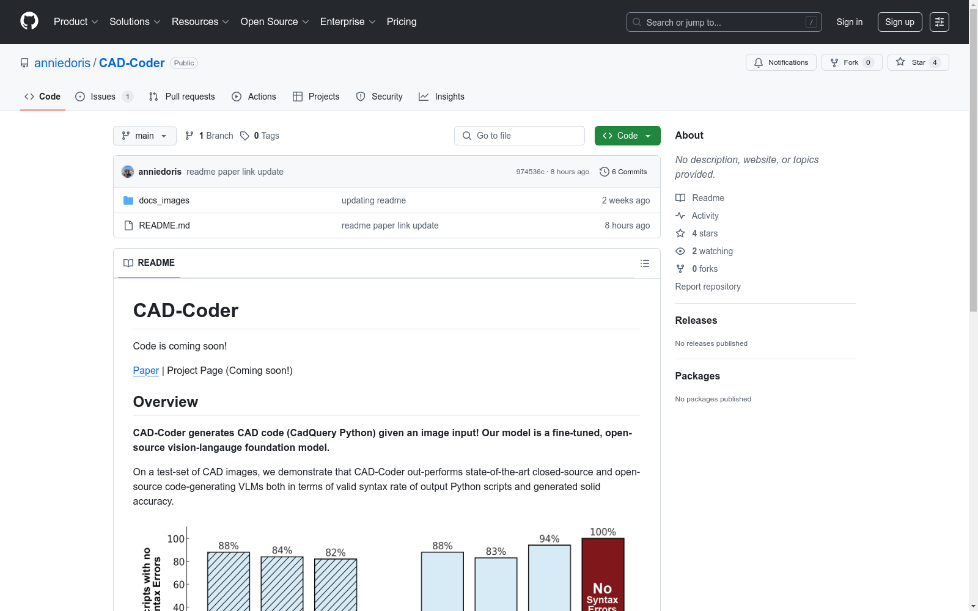Open the CAD-Coder repository link
Screen dimensions: 978x611
[x=132, y=63]
